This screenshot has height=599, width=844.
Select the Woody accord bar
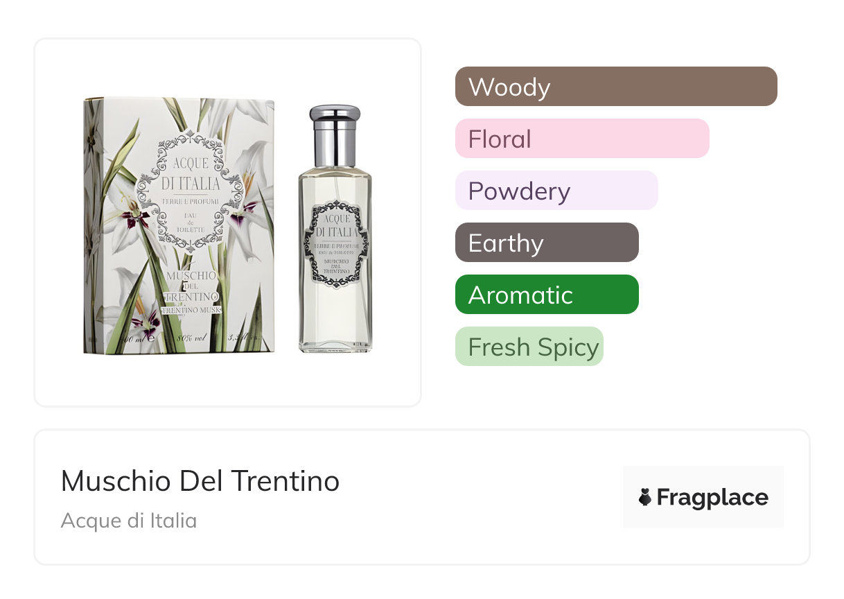pos(616,87)
